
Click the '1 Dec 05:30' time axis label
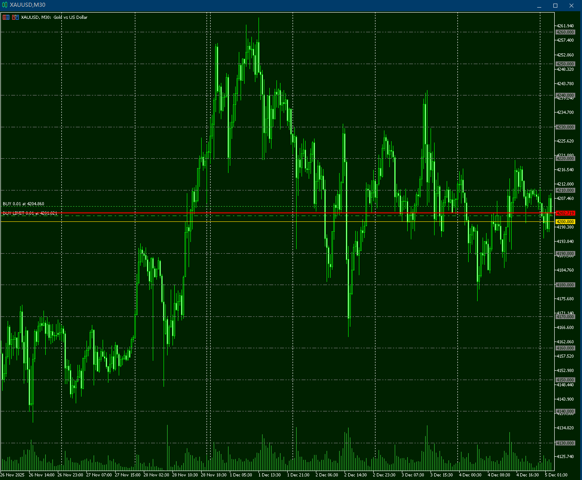(241, 475)
